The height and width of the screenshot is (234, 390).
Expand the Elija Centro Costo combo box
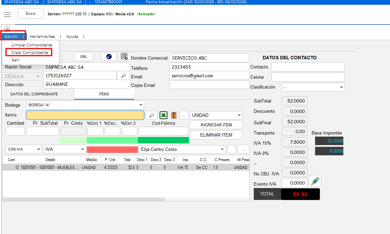point(222,149)
